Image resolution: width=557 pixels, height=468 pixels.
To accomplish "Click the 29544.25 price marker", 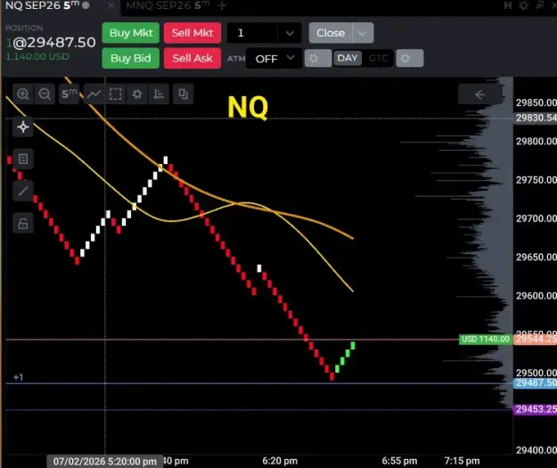I will 536,339.
